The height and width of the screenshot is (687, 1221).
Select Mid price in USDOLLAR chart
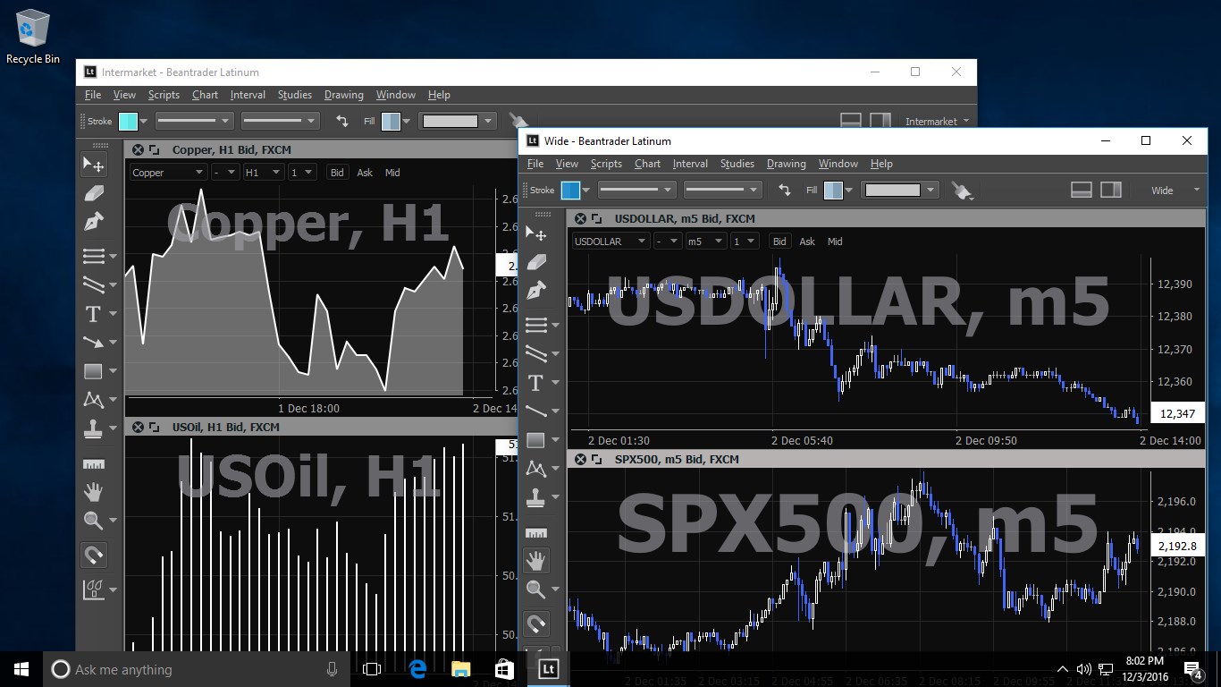(x=835, y=242)
